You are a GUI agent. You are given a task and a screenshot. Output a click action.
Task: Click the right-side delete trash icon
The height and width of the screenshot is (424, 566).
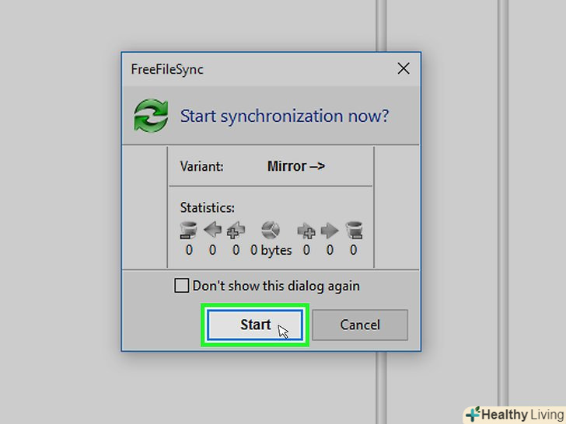(x=354, y=230)
